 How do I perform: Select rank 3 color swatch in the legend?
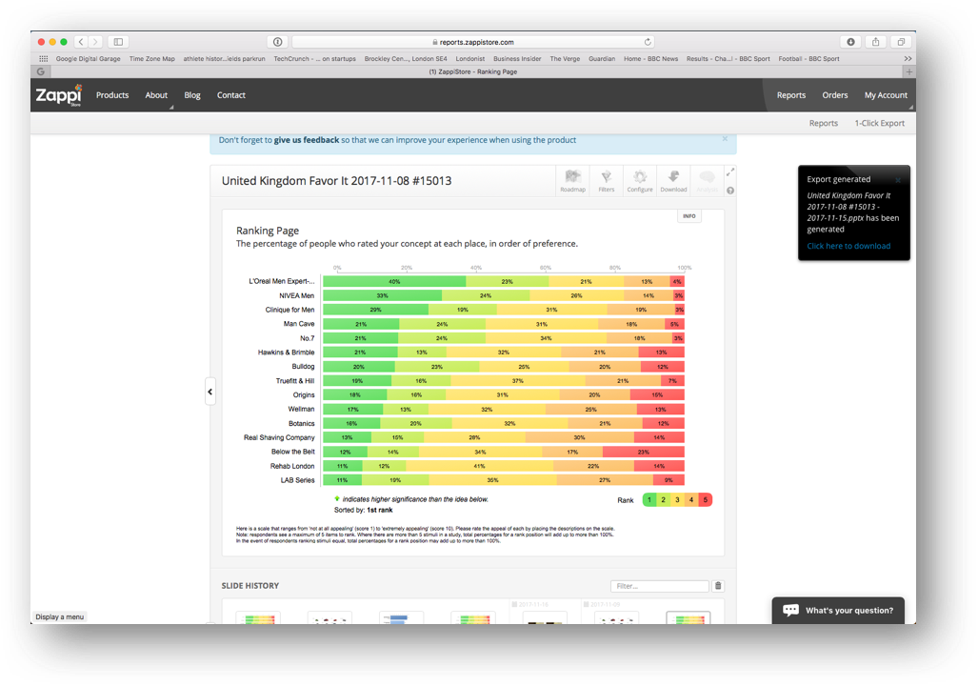coord(677,499)
